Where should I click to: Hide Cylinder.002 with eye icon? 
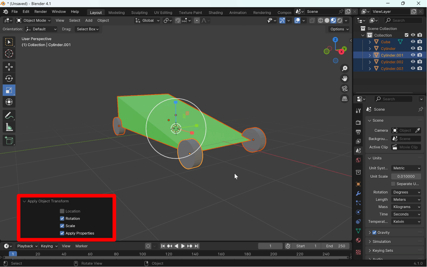[x=413, y=62]
